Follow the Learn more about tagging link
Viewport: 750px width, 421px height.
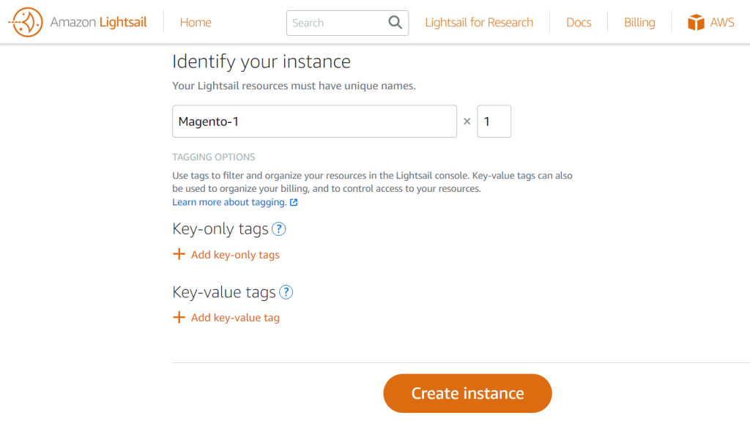click(229, 202)
